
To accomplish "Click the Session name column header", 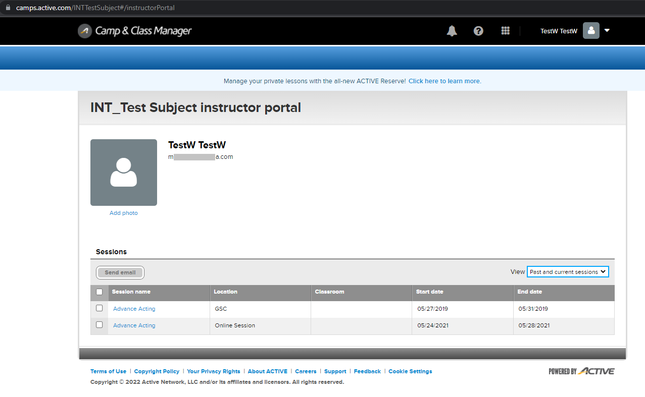I will click(x=131, y=292).
